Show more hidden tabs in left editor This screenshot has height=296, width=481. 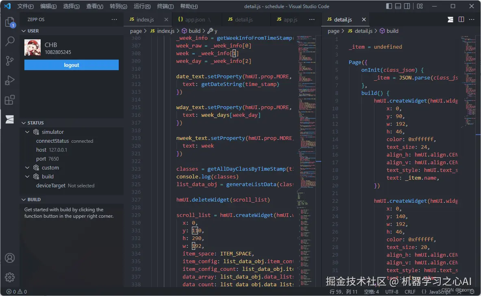[x=312, y=19]
